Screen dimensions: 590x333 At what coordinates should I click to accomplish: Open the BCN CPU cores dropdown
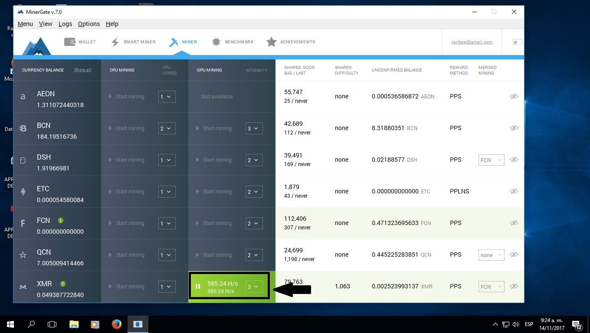click(x=167, y=128)
